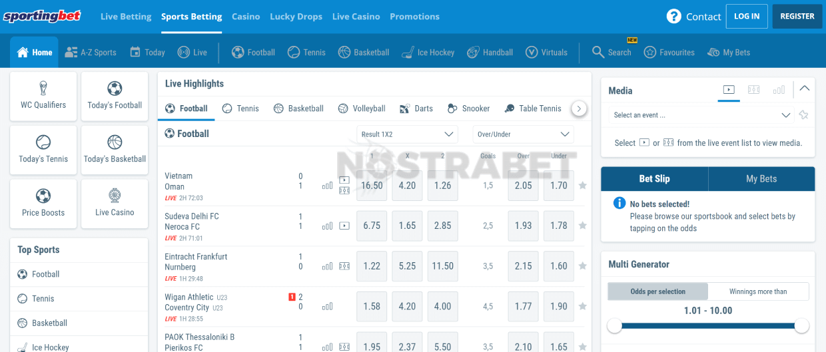Open Price Boosts tile
826x352 pixels.
[x=43, y=204]
